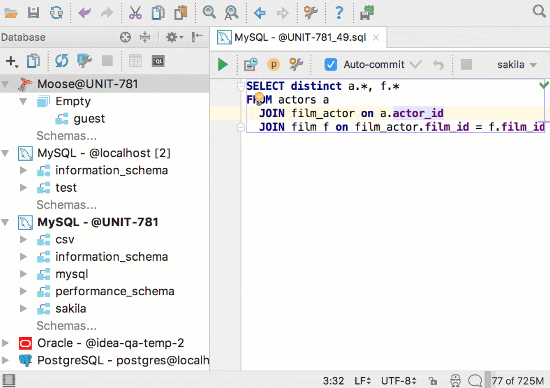
Task: Refresh the data source with the synchronize icon
Action: [62, 61]
